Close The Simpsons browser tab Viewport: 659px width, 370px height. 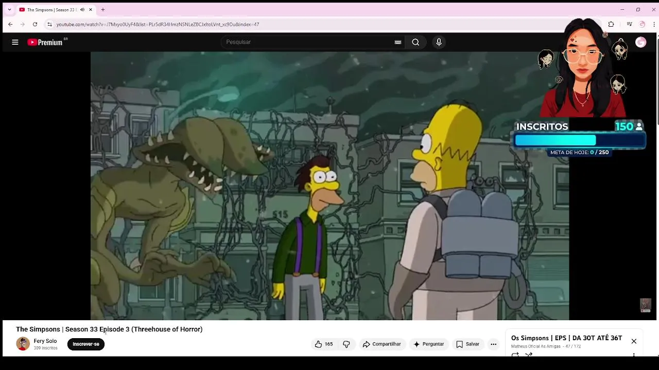tap(91, 9)
